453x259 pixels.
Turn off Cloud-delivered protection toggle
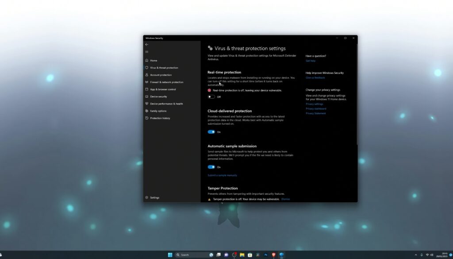click(x=211, y=132)
